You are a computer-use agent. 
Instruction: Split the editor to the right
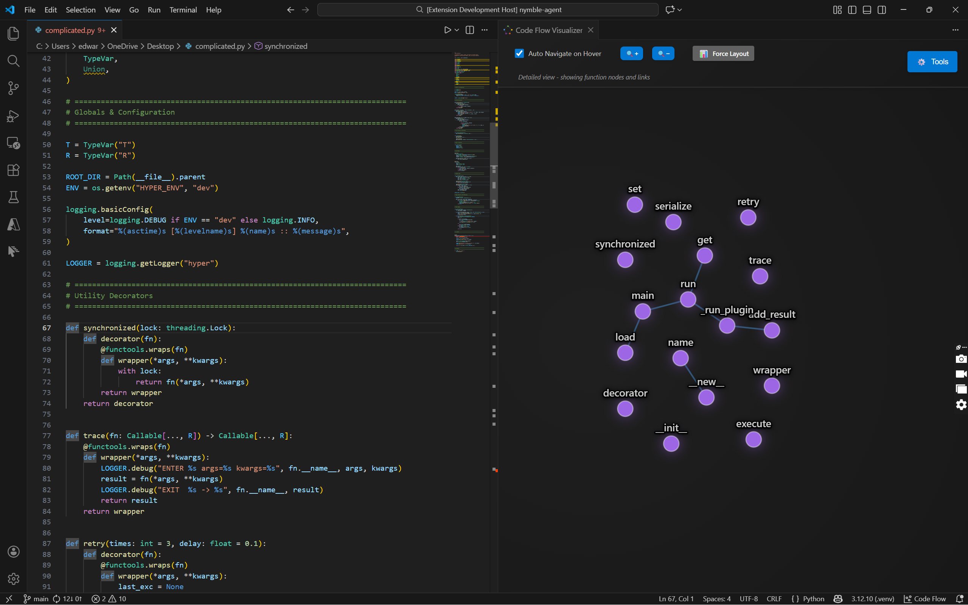[x=469, y=30]
